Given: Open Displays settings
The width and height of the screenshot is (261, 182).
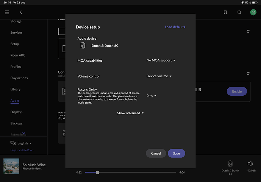Looking at the screenshot, I should coord(16,112).
